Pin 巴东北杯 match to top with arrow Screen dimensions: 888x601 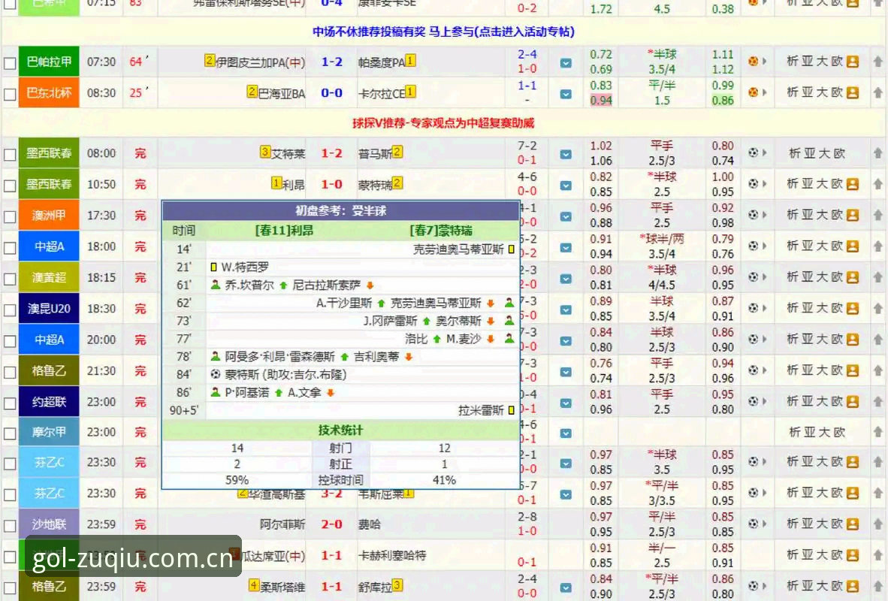click(877, 92)
